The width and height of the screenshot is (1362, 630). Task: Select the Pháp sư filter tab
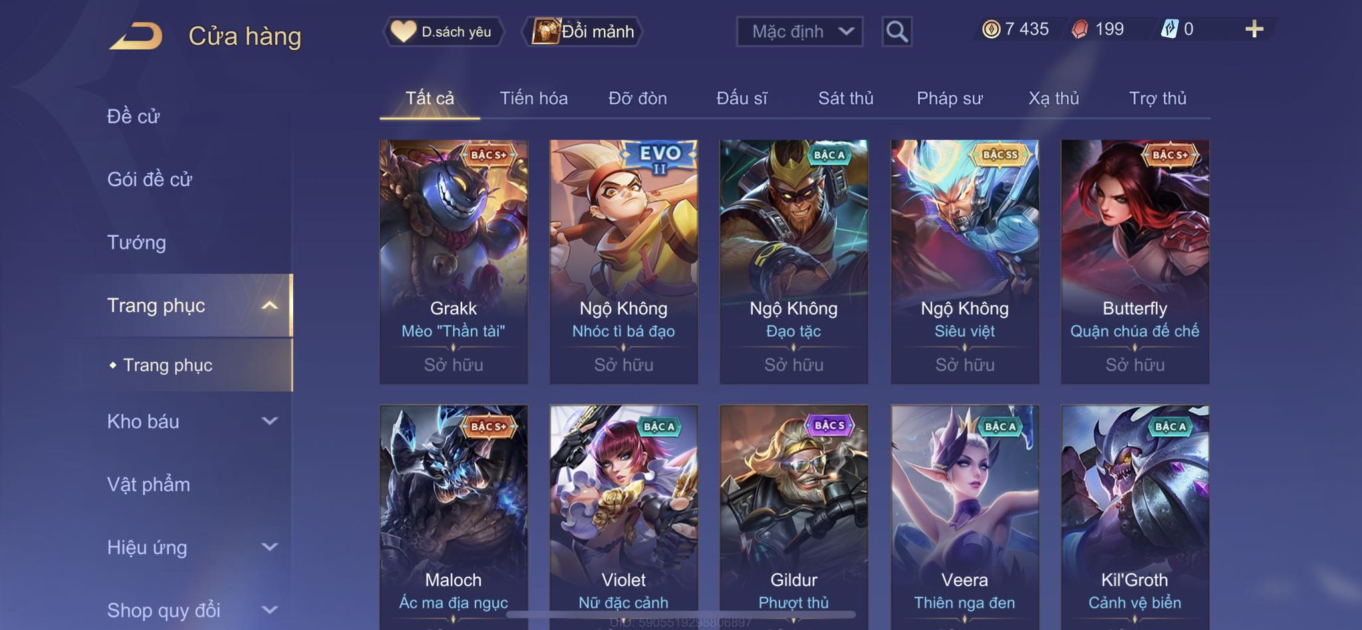coord(949,98)
